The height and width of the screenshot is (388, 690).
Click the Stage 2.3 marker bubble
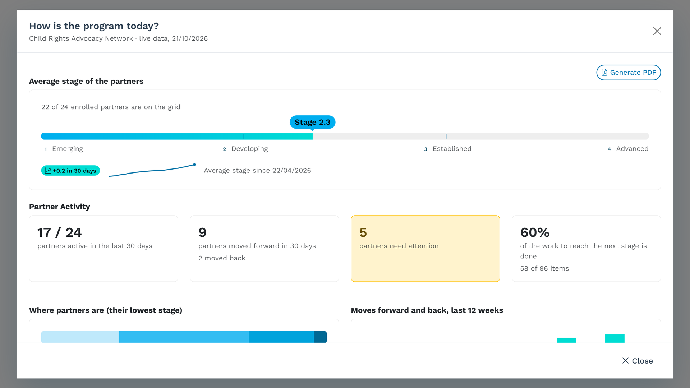tap(312, 122)
